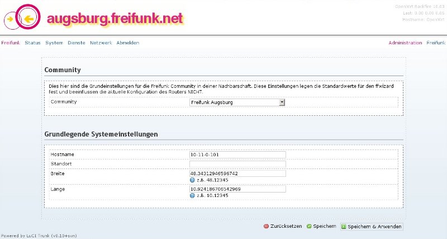447x239 pixels.
Task: Open the Dienste menu
Action: (x=76, y=43)
